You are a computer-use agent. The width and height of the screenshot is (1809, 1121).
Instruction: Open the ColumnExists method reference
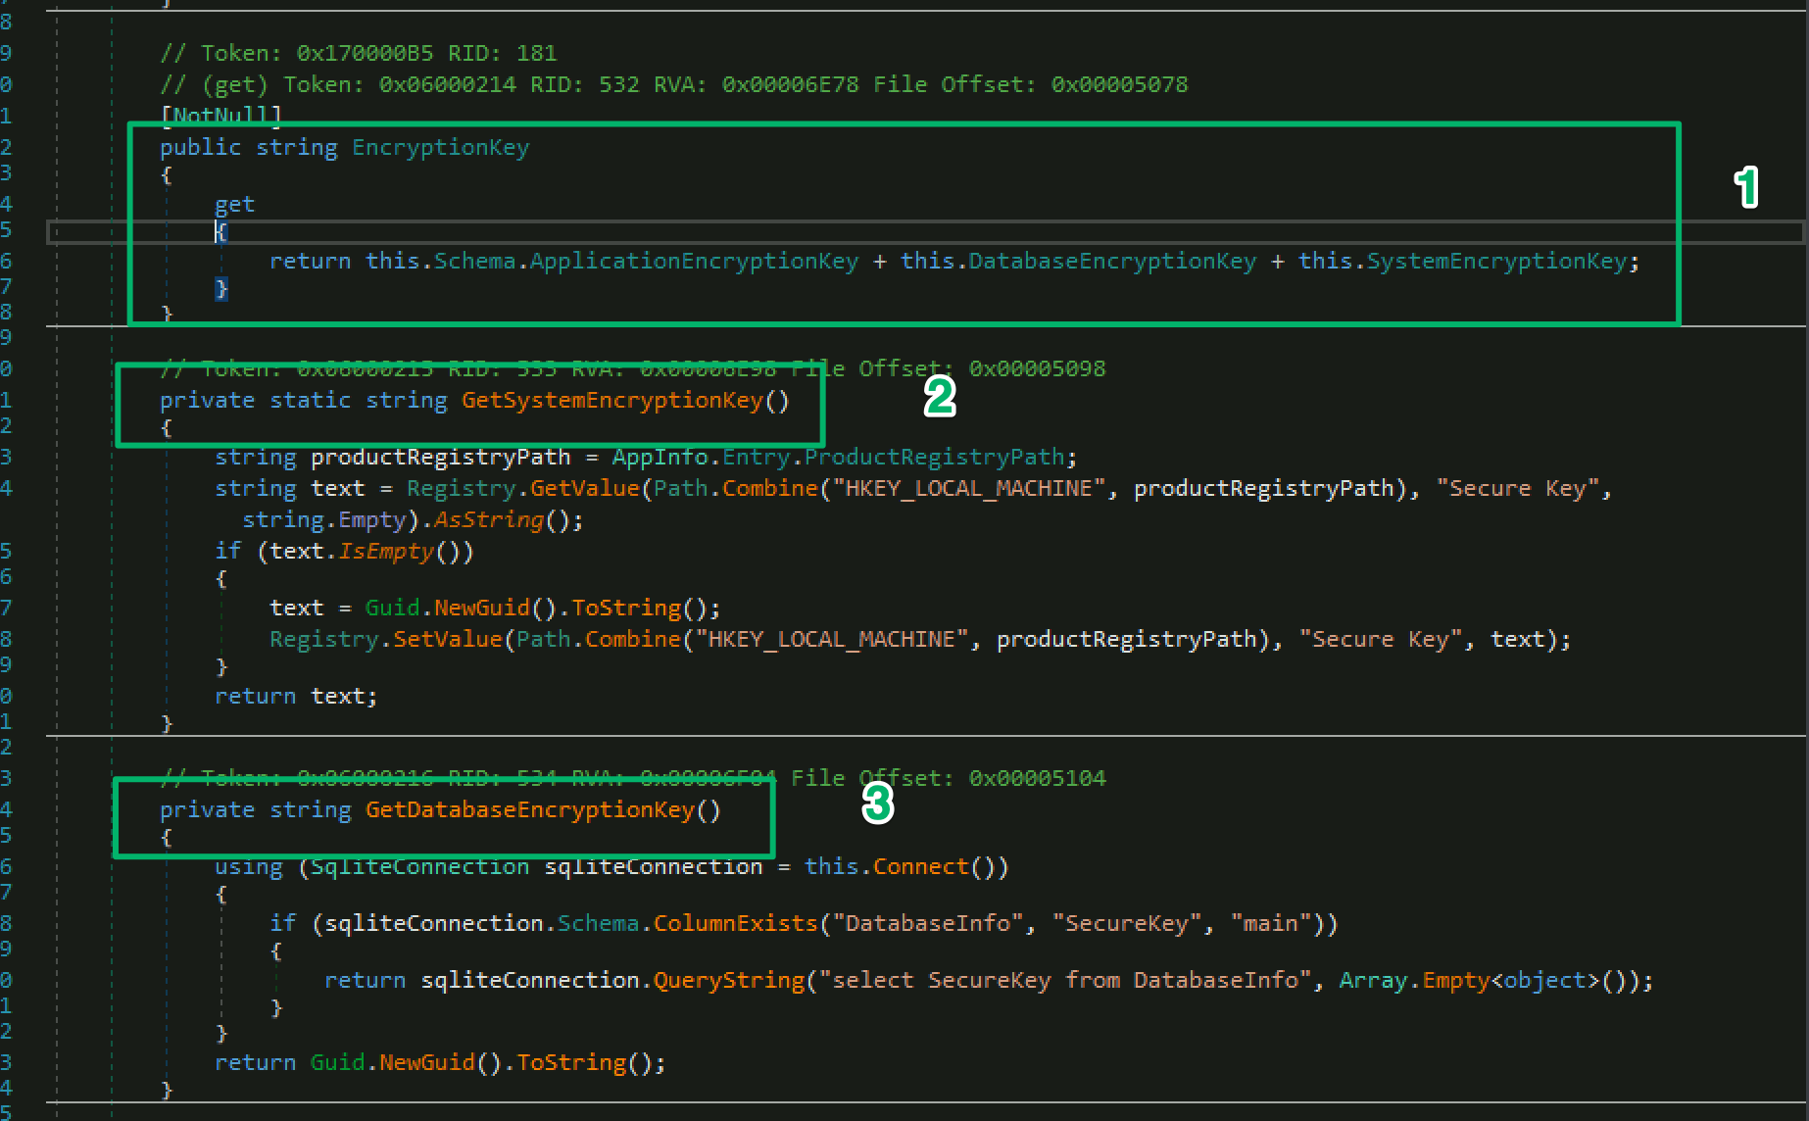(x=736, y=924)
